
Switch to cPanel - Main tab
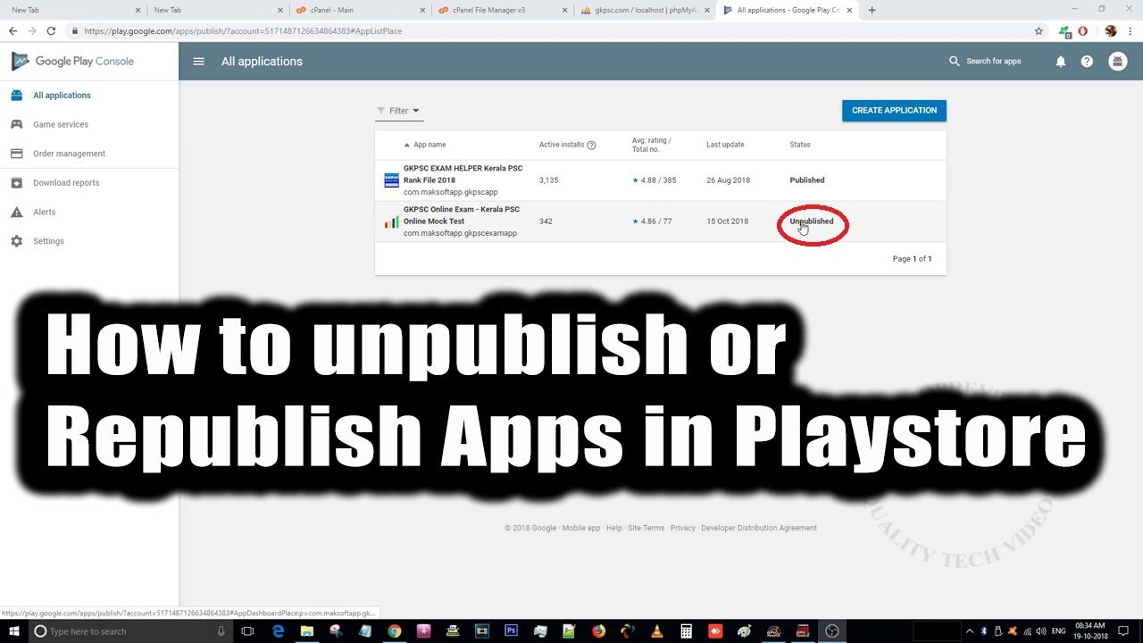[x=357, y=10]
